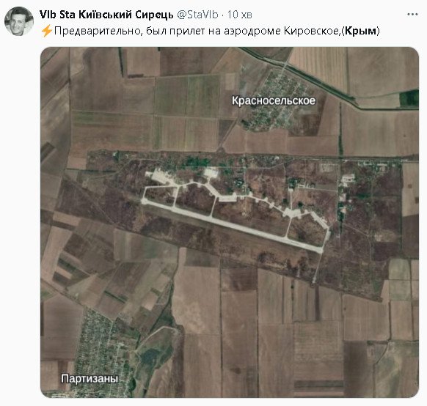Click the bold word Крым in the tweet
The width and height of the screenshot is (427, 406).
pos(360,31)
